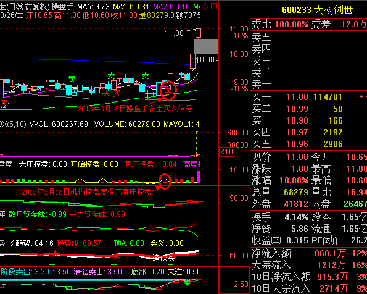Click the rightmost green 卖 sell signal marker
The image size is (367, 294).
tap(146, 75)
